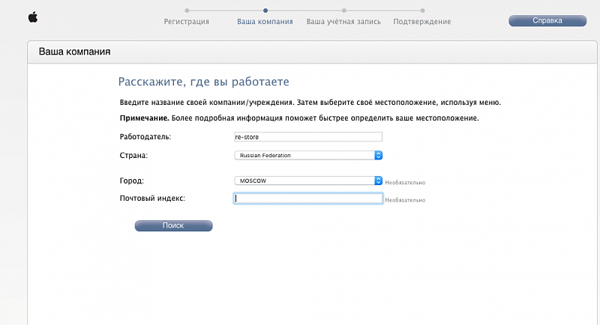Focus the Работодатель field containing re-store
600x325 pixels.
pyautogui.click(x=308, y=137)
